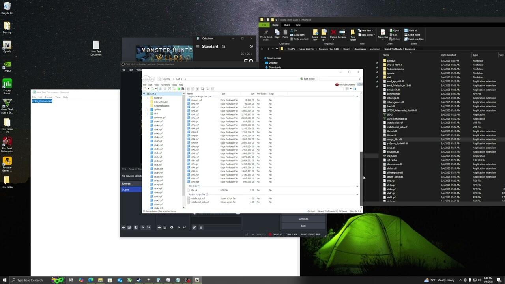
Task: Select the Scene entry in OBS Scenes list
Action: (x=131, y=189)
